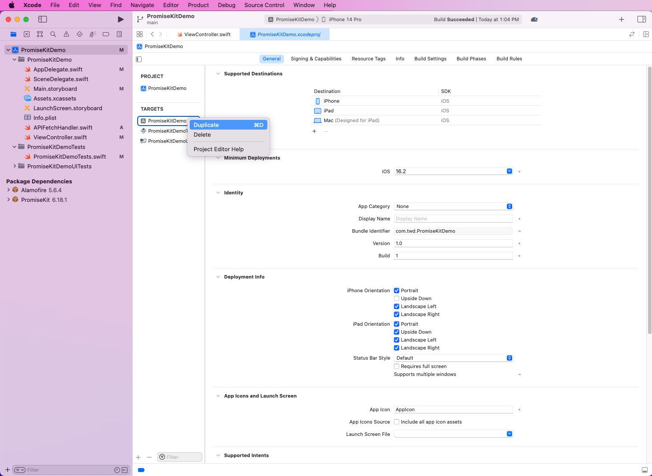This screenshot has height=476, width=652.
Task: Choose Duplicate from context menu
Action: [x=229, y=125]
